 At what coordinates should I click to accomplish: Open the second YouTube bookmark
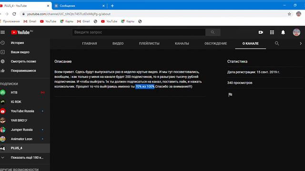point(109,21)
